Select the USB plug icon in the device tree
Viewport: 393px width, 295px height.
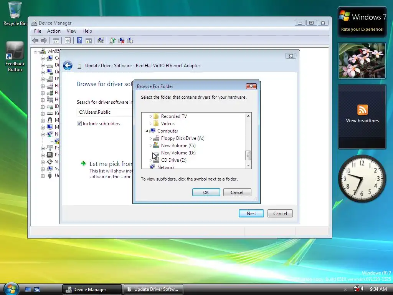click(x=50, y=175)
